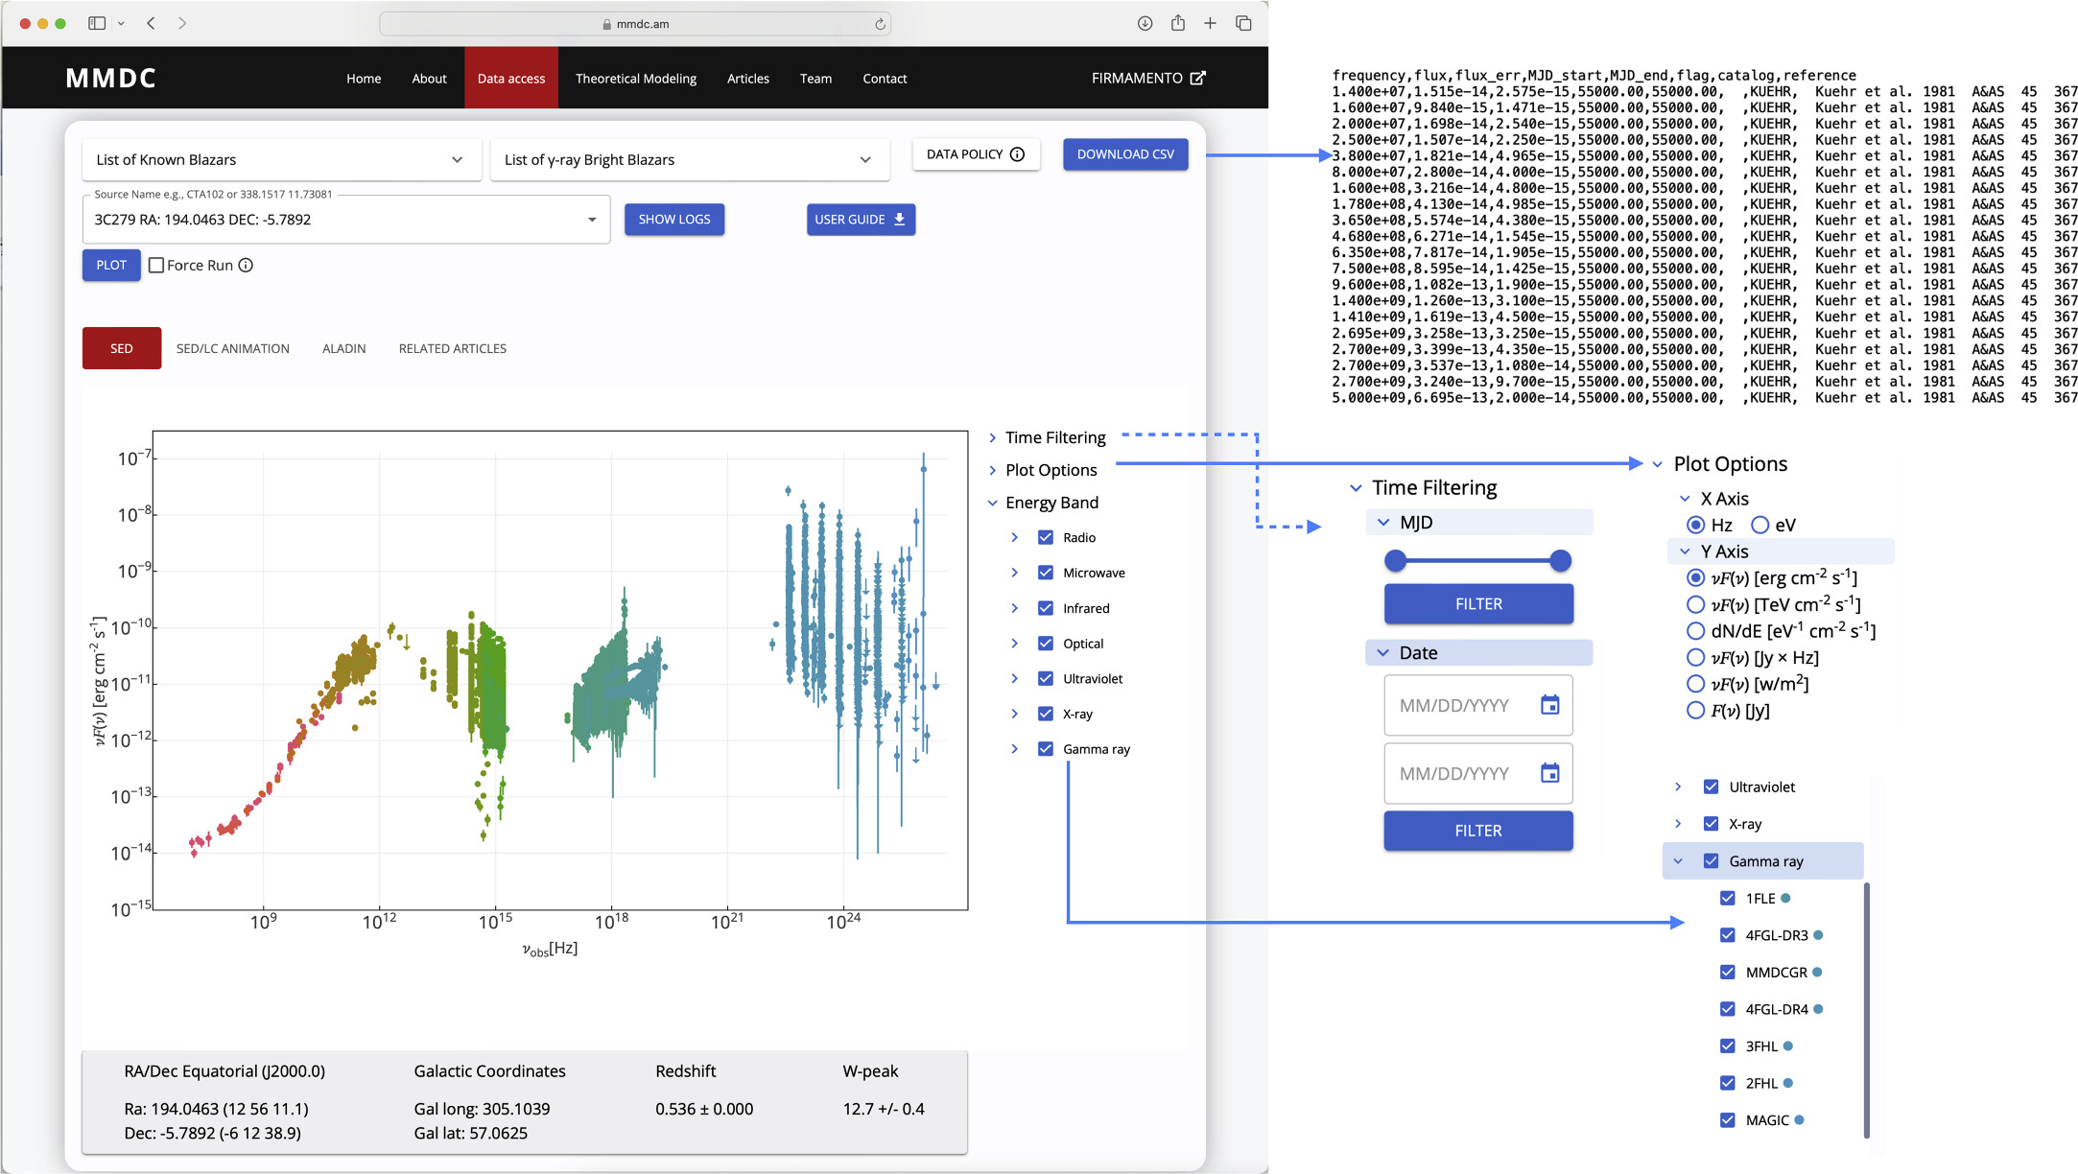Open List of Known Blazars dropdown
This screenshot has width=2078, height=1174.
tap(280, 160)
